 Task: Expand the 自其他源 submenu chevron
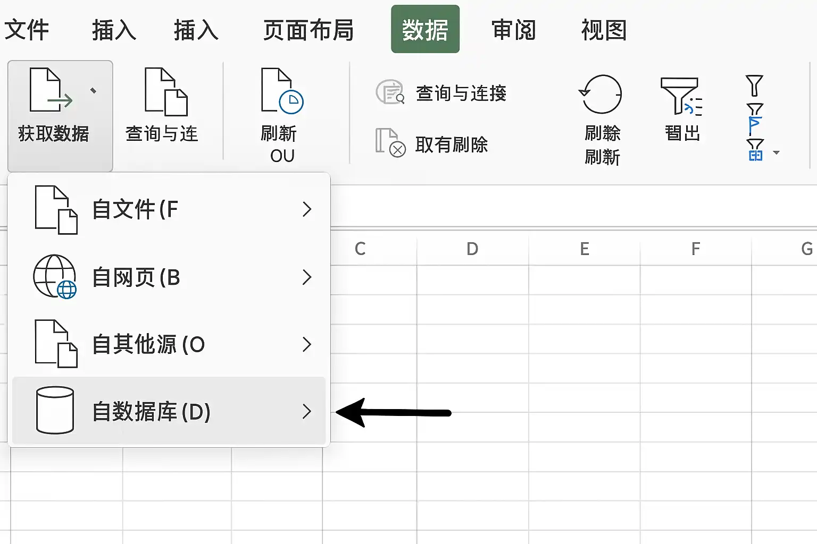click(306, 344)
